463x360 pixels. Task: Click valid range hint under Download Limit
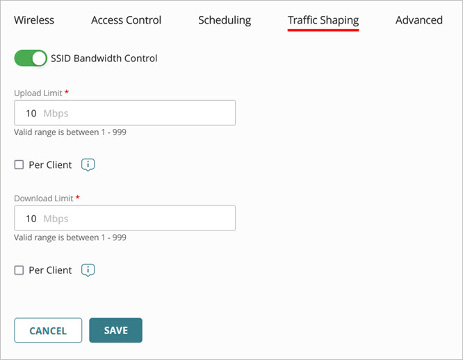click(70, 237)
